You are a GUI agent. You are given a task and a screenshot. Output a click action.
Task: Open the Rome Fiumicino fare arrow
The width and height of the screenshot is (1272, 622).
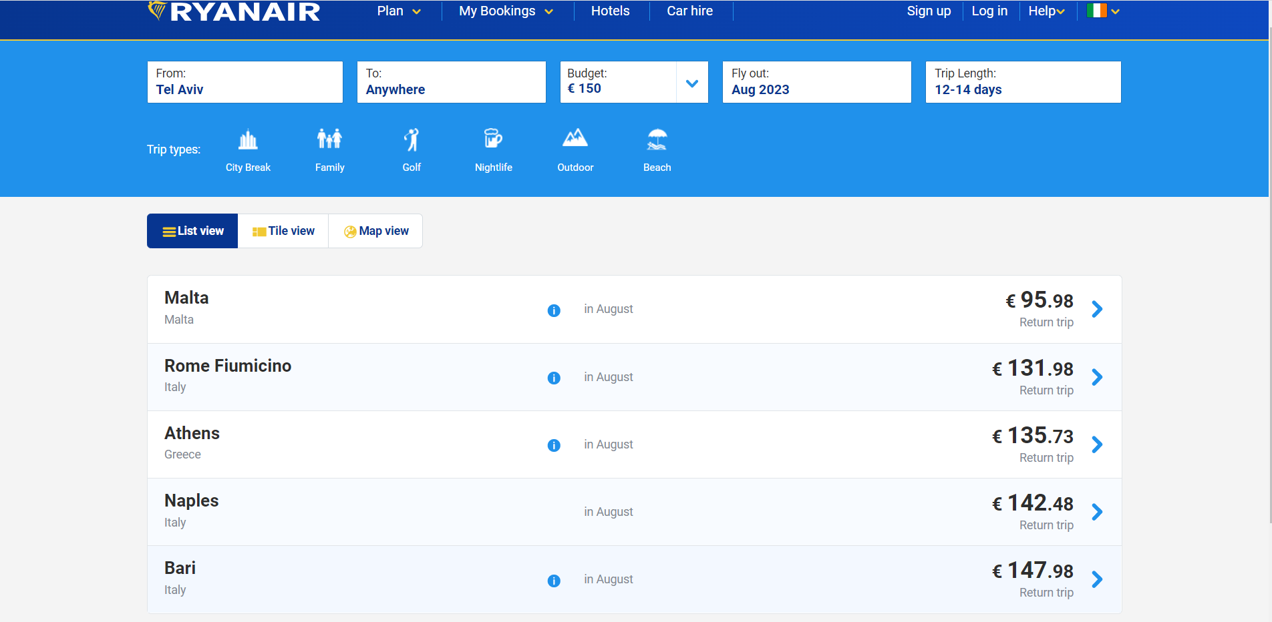point(1097,377)
